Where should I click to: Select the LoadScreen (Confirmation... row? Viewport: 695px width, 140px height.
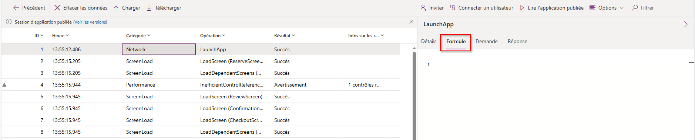tap(200, 108)
